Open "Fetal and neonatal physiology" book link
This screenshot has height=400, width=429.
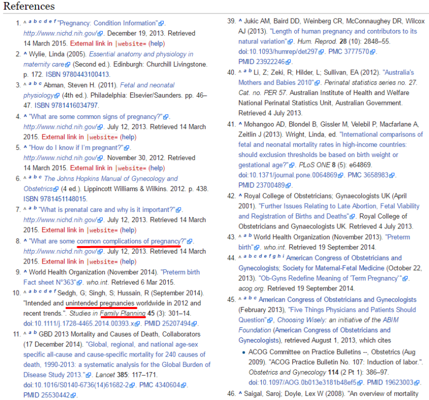99,90
